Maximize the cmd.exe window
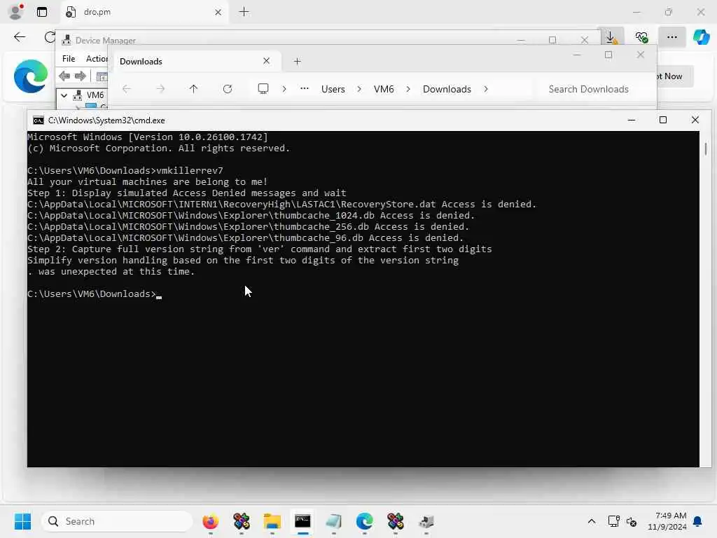Screen dimensions: 717x538 pos(662,120)
